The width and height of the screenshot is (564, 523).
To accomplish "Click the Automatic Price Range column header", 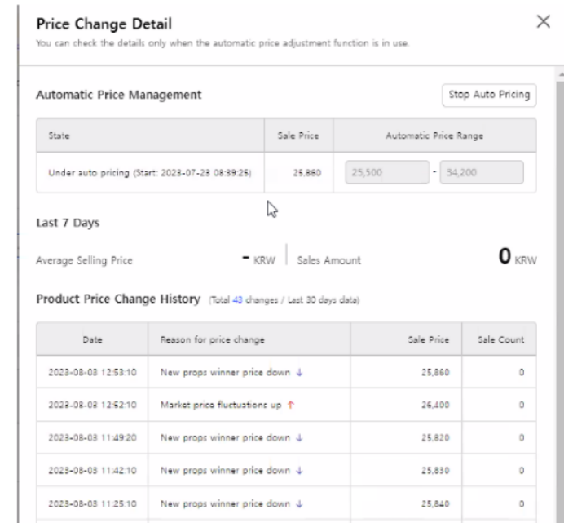I will tap(434, 135).
